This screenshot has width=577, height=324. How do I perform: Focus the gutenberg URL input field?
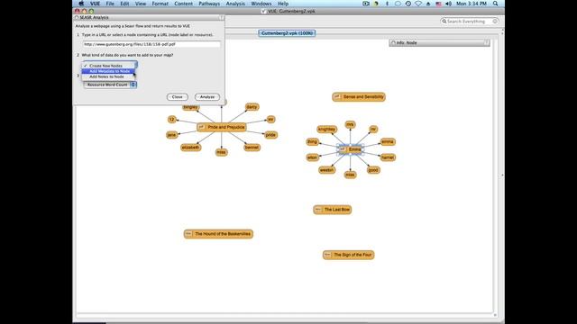pos(151,44)
